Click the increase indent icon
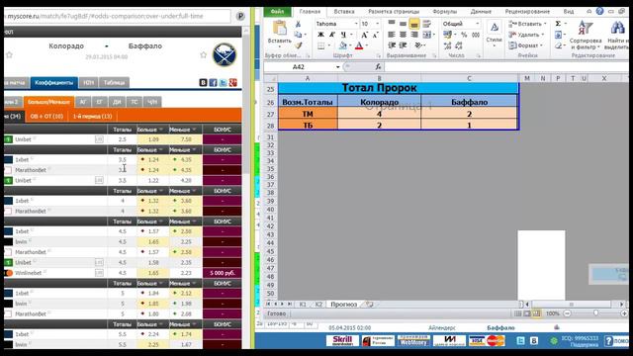 coord(403,45)
